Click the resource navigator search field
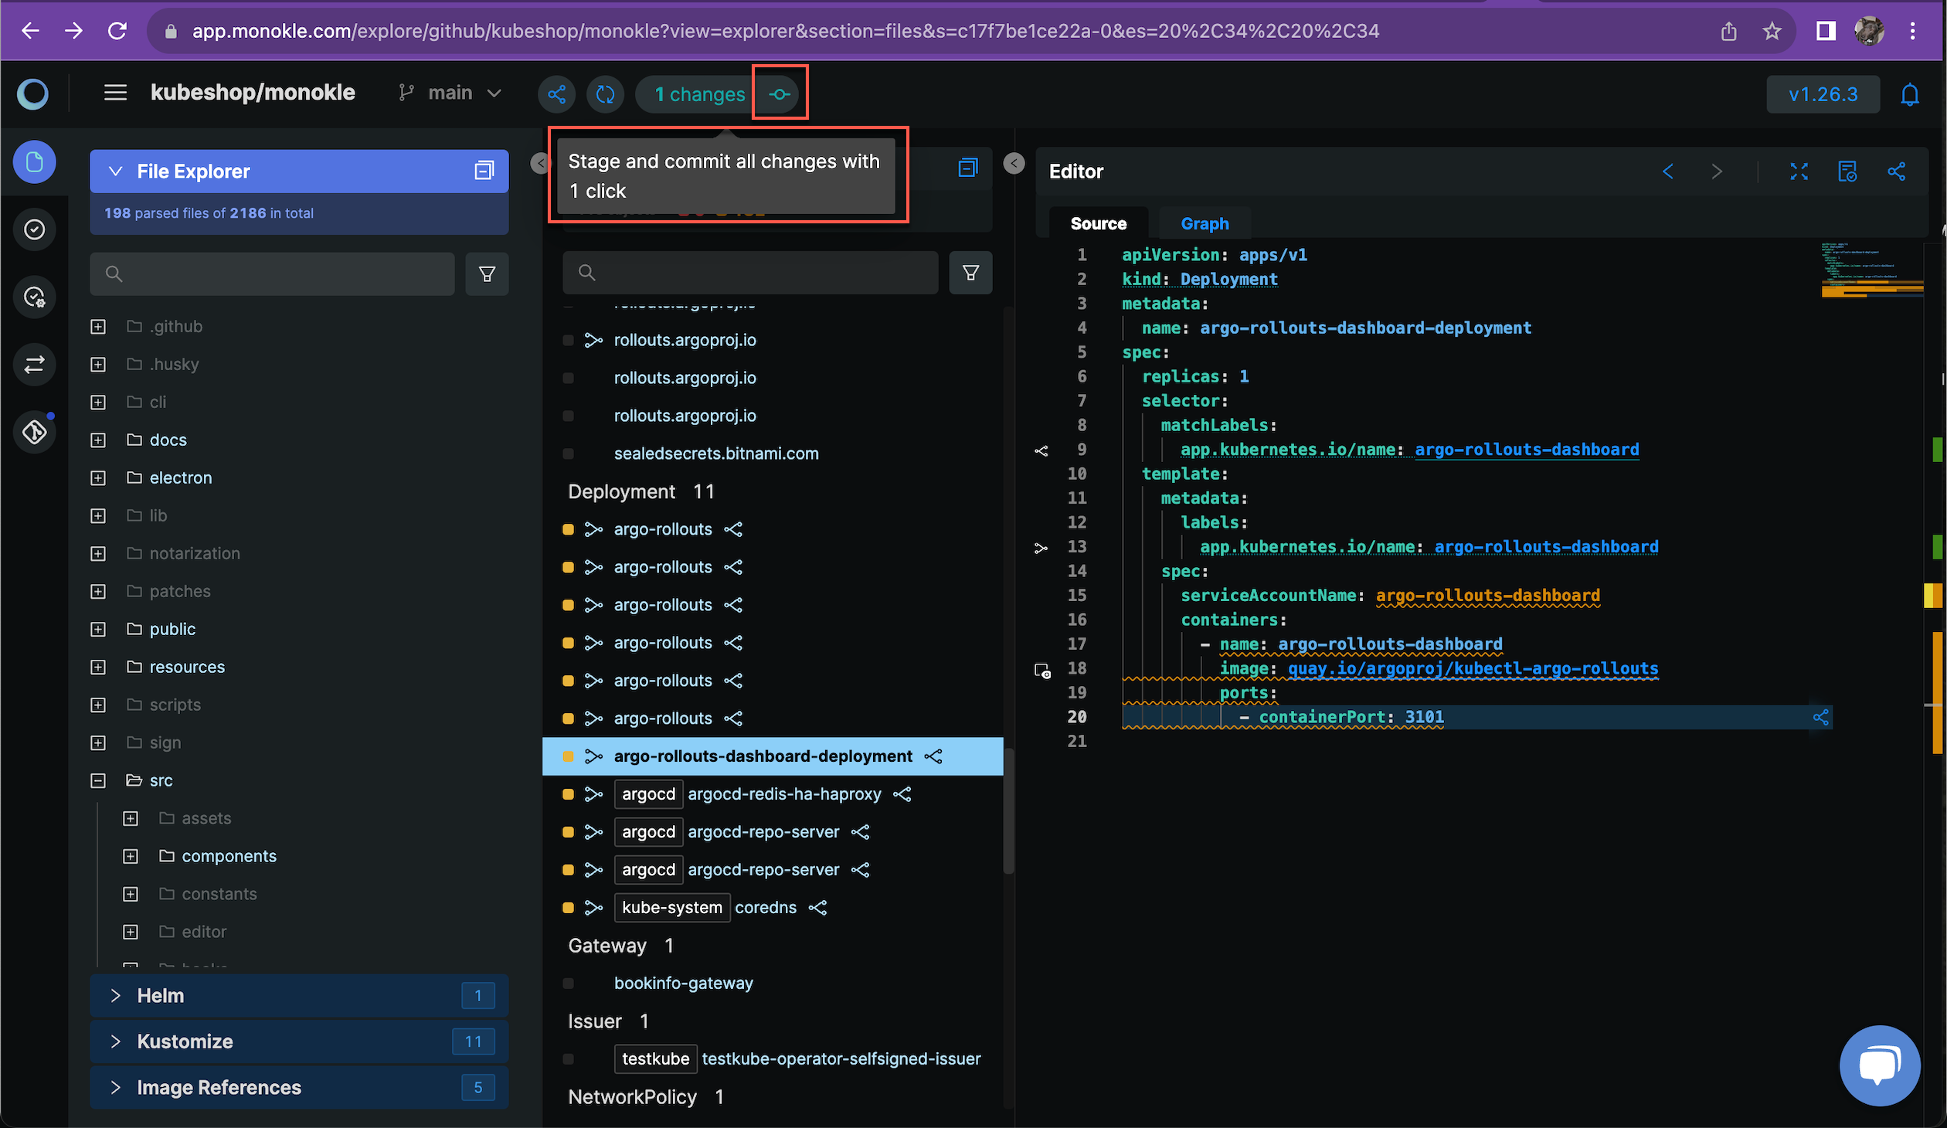 (x=750, y=272)
